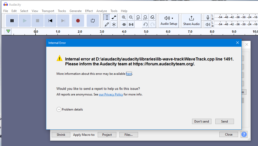Click the Share Audio button
Screen dimensions: 258x146
pyautogui.click(x=191, y=21)
